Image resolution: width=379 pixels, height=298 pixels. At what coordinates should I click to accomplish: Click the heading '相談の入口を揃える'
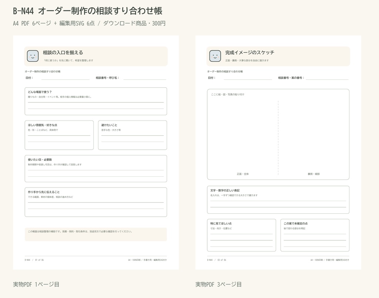63,53
